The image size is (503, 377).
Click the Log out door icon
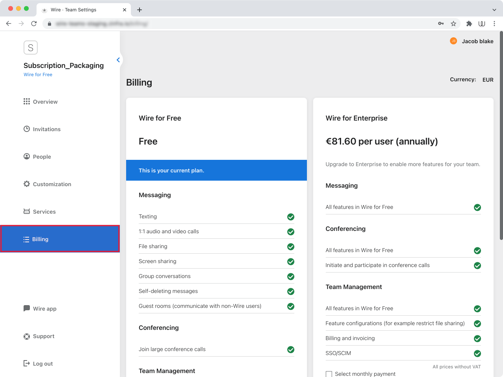click(27, 363)
